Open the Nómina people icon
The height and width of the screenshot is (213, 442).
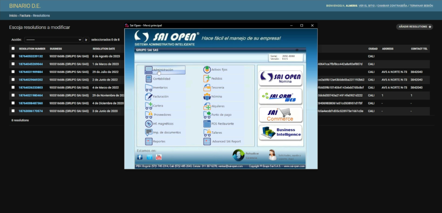click(x=207, y=97)
